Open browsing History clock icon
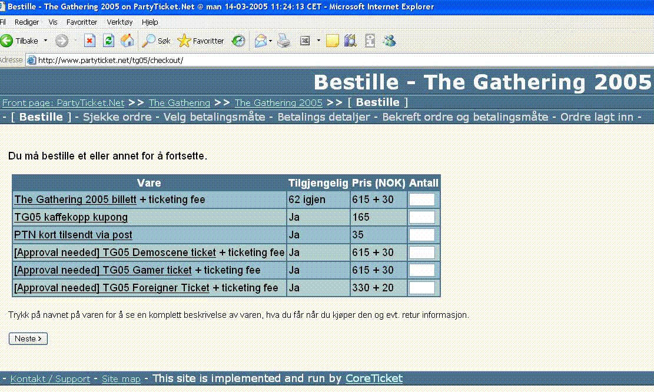 (x=238, y=41)
